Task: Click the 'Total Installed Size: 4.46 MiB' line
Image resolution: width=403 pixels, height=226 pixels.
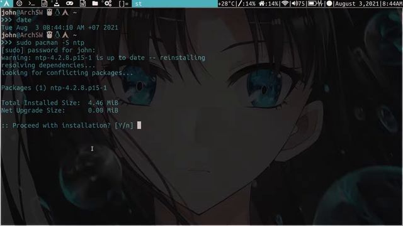Action: [x=60, y=103]
